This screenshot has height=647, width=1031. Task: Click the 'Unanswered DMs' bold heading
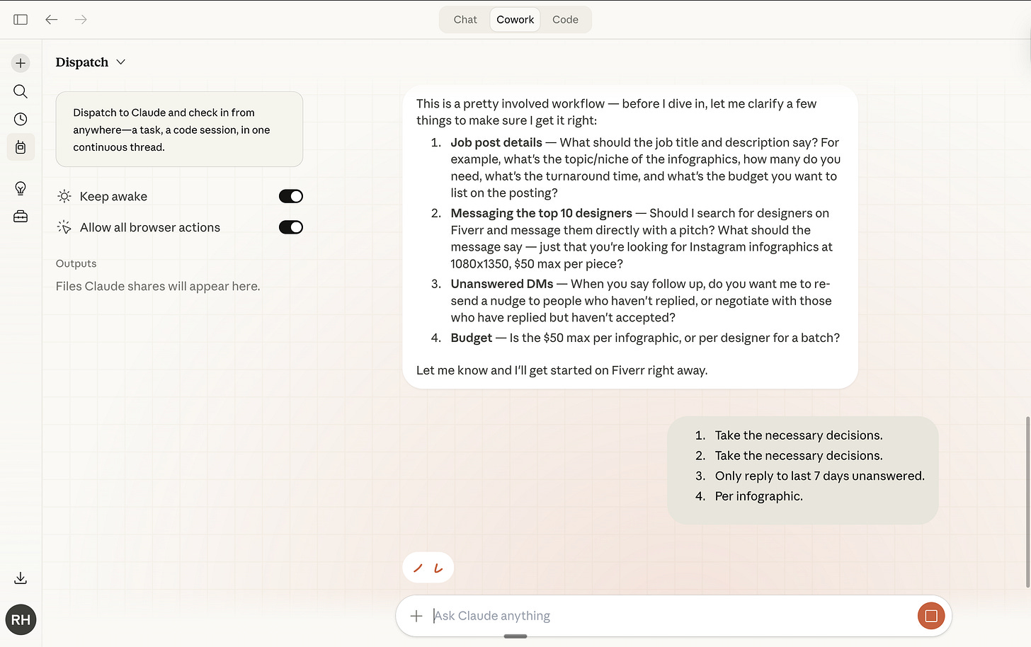(x=502, y=284)
